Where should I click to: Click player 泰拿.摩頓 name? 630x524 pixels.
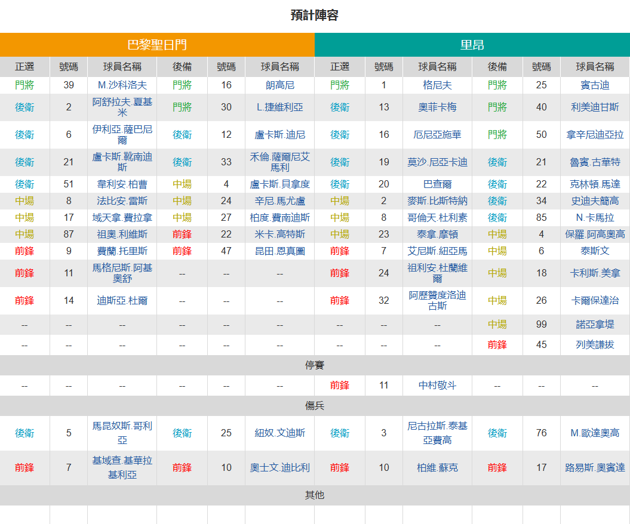pyautogui.click(x=437, y=234)
